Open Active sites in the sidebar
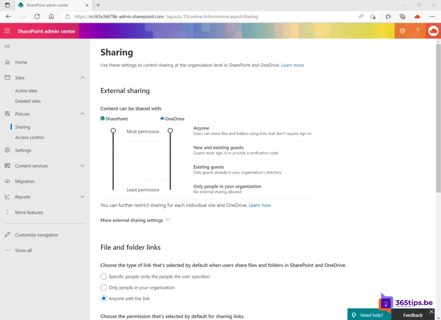This screenshot has width=441, height=320. (26, 91)
